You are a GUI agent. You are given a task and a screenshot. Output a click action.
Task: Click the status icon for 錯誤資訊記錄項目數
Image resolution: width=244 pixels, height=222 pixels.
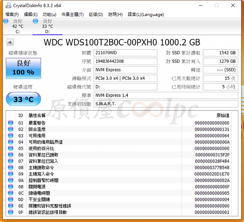11,212
